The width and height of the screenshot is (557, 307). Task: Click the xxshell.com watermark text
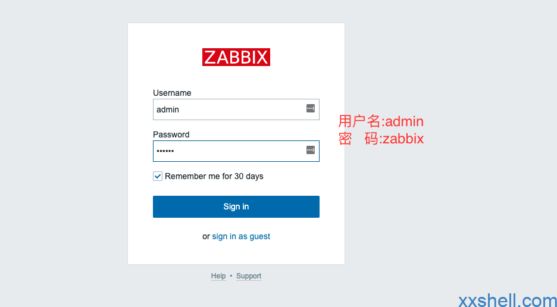[508, 300]
